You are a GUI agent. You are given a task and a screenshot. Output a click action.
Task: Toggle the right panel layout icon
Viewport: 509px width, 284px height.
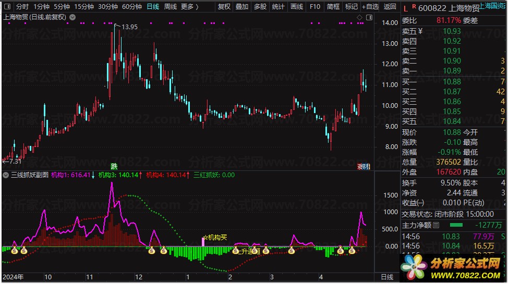(369, 18)
